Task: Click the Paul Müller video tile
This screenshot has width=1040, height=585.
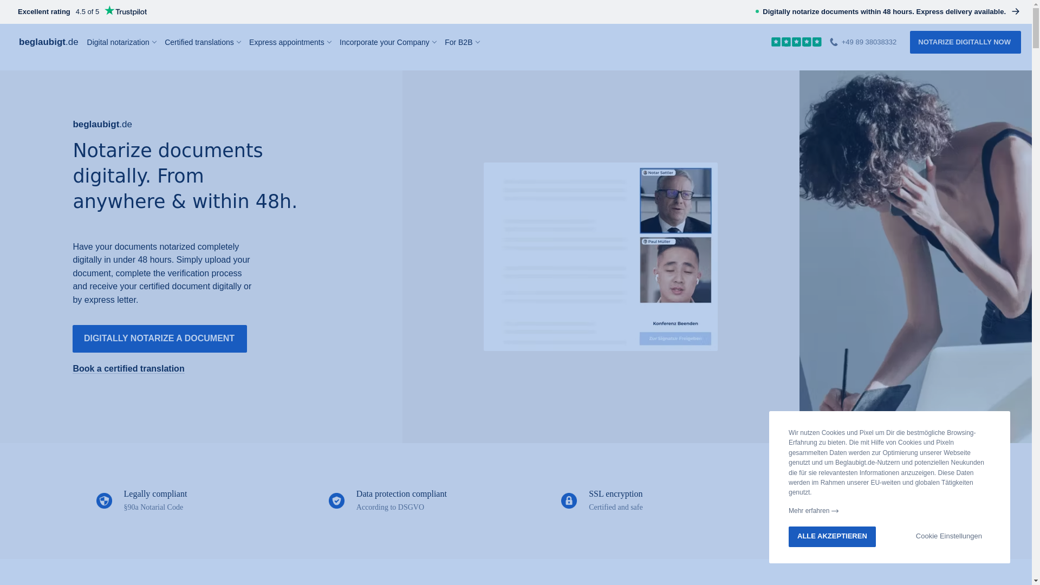Action: click(x=675, y=270)
